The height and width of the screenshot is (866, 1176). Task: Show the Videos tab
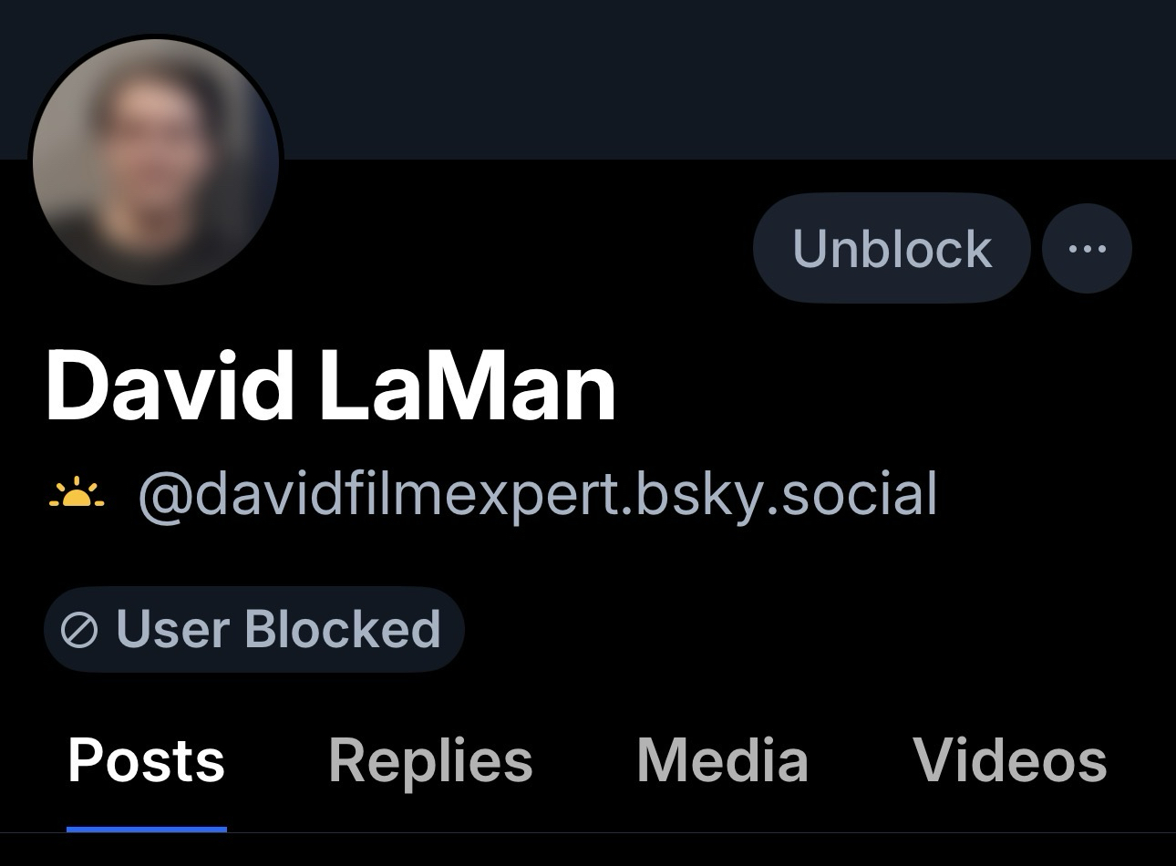tap(1010, 761)
